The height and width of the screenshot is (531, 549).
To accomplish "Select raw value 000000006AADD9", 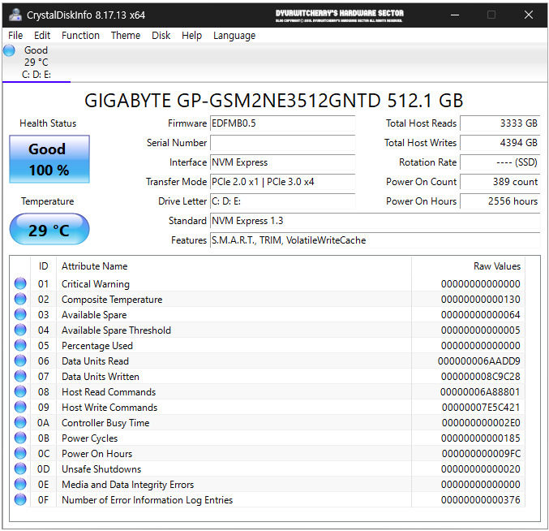I will pos(478,361).
